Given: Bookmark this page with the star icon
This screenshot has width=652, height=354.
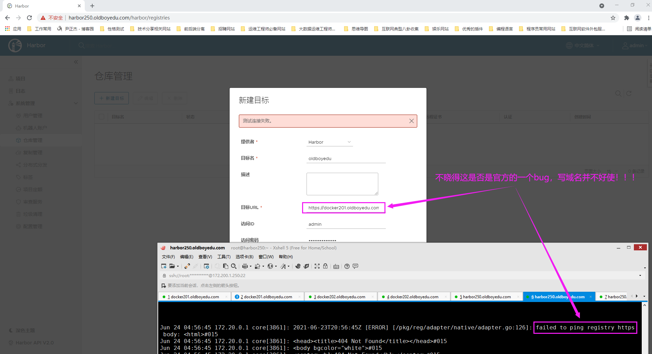Looking at the screenshot, I should pos(613,18).
